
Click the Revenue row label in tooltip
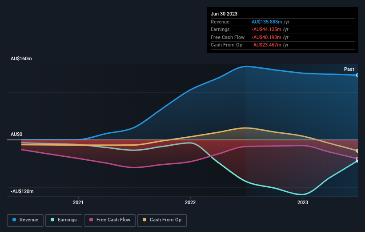pos(220,22)
